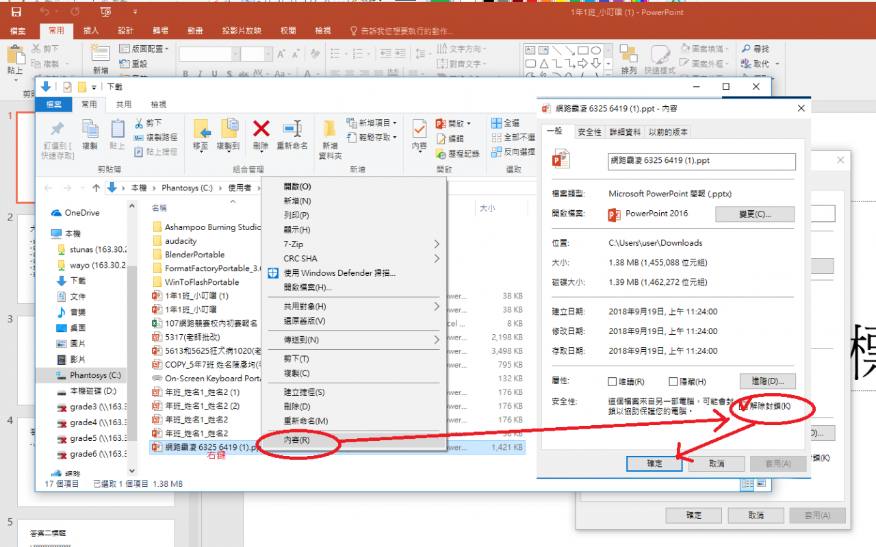
Task: Switch to the Animations (動畫) tab in PowerPoint
Action: pyautogui.click(x=195, y=31)
